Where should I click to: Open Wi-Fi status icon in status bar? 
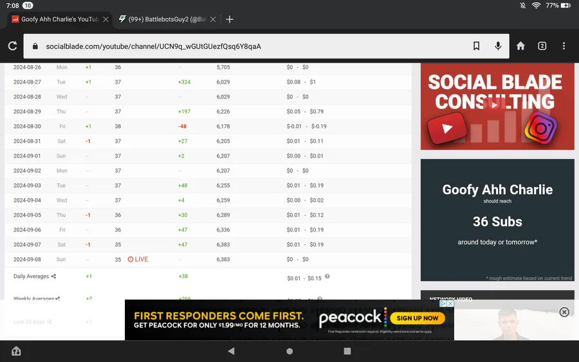point(536,6)
